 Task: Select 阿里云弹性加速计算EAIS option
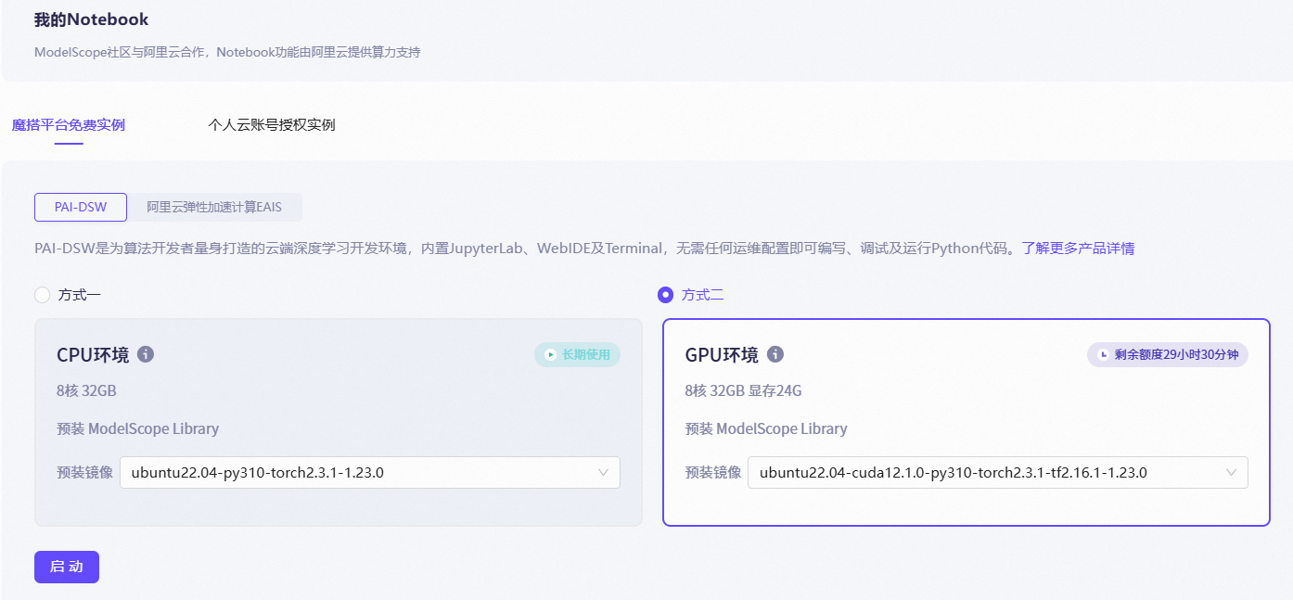point(215,207)
